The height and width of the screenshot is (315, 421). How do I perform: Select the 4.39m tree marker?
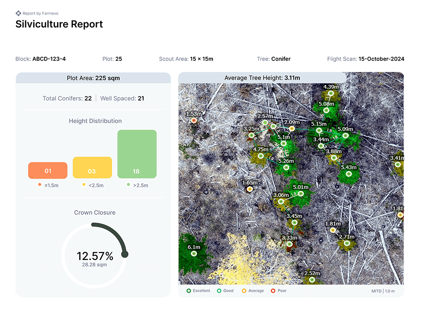tap(331, 93)
